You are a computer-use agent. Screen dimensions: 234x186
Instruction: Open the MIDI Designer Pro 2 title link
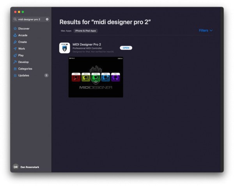(87, 44)
